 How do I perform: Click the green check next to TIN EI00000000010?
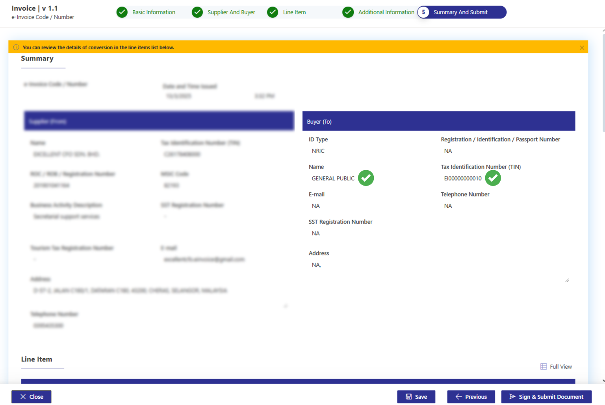click(x=493, y=178)
